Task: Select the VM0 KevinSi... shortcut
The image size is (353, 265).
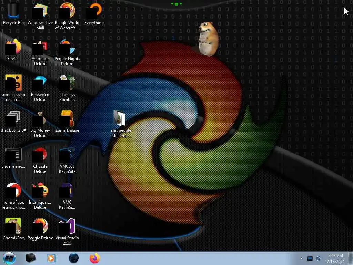Action: (x=67, y=196)
